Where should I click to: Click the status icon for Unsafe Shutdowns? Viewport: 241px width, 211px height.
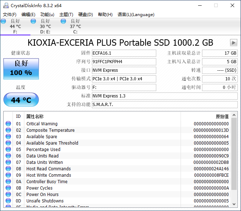point(8,201)
